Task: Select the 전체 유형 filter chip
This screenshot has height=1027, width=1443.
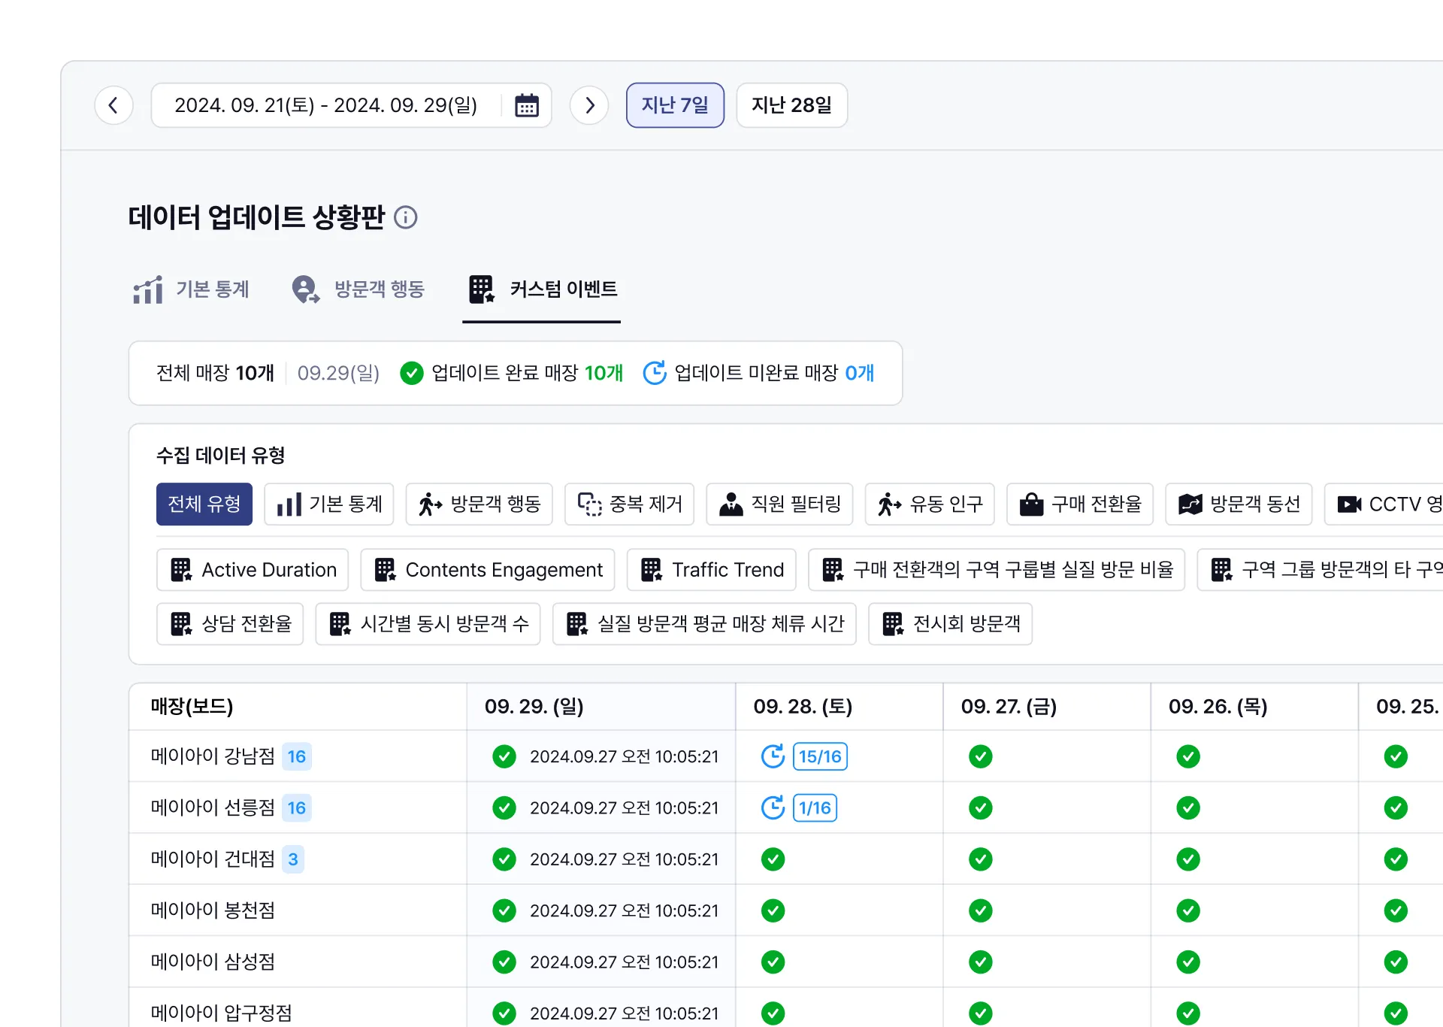Action: [x=204, y=504]
